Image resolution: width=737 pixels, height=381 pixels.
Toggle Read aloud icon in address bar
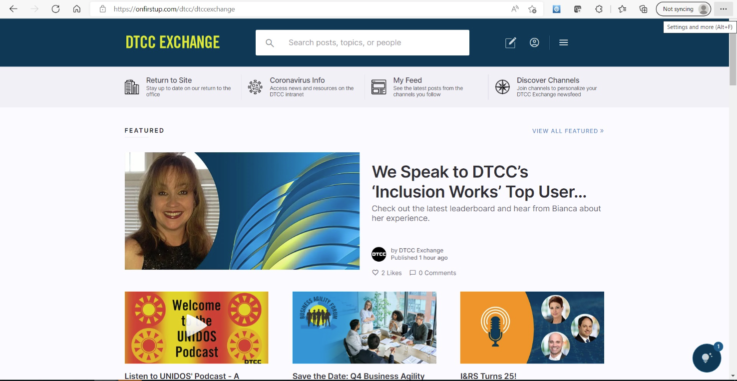(x=515, y=9)
